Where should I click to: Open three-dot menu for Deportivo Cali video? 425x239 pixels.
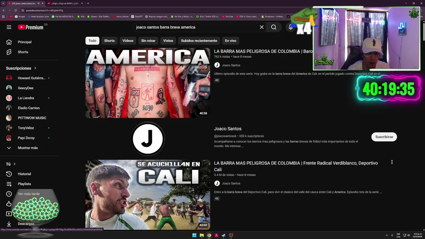click(x=392, y=162)
